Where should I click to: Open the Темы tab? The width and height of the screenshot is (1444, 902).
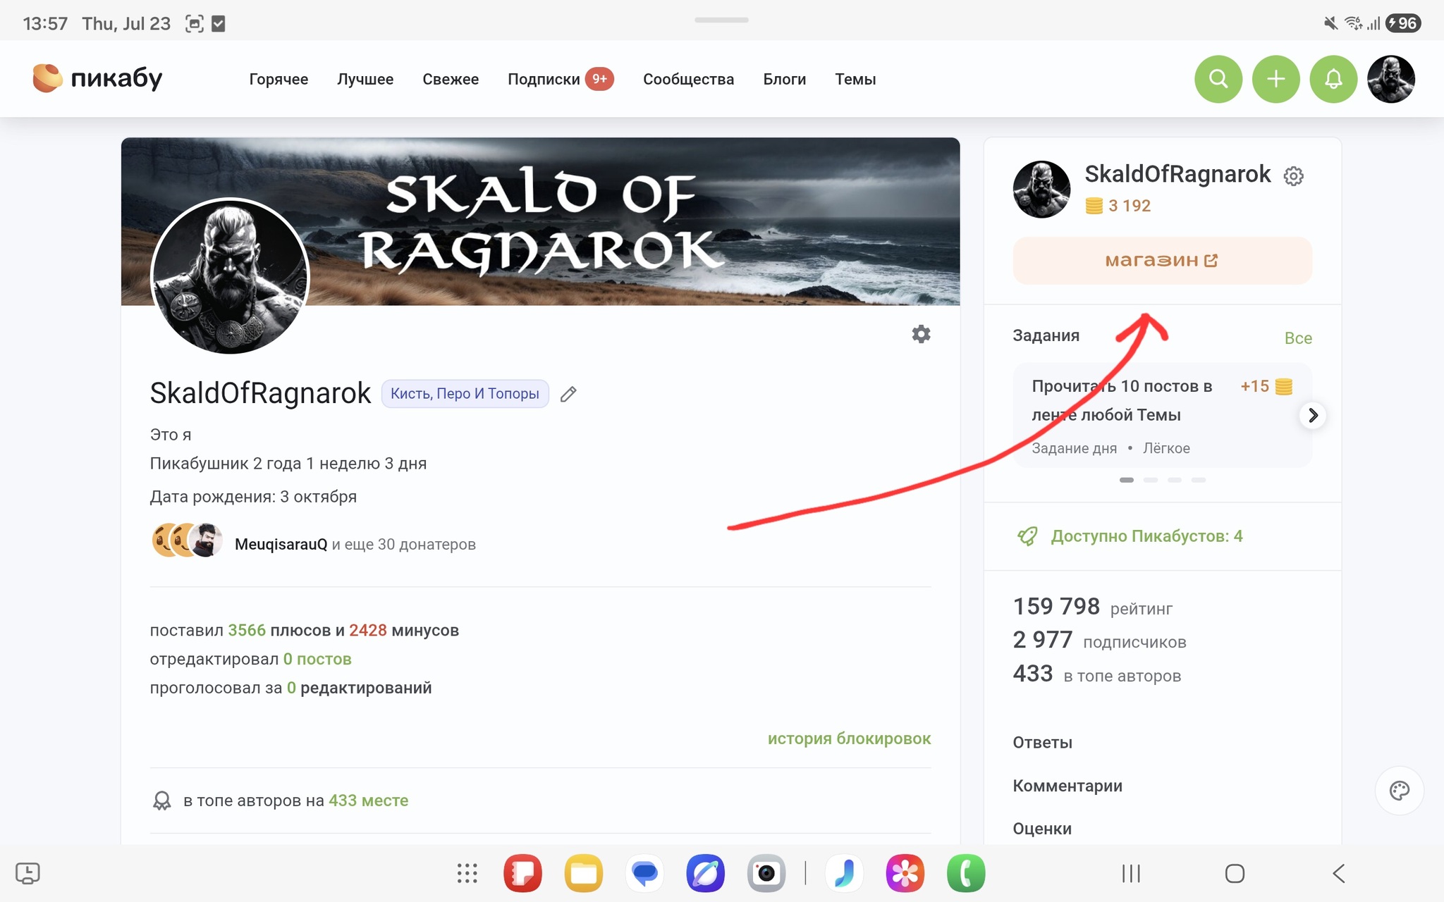click(x=855, y=79)
